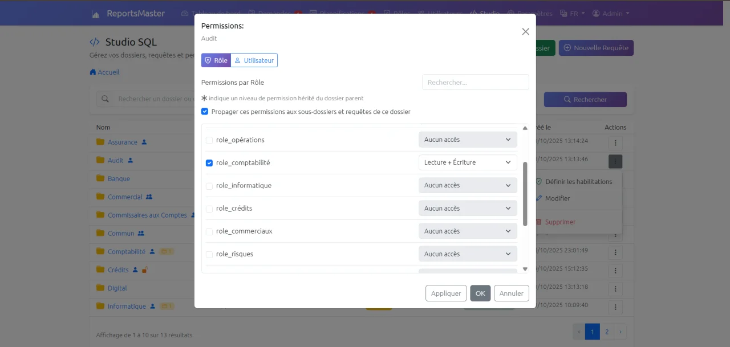
Task: Click the user icon beside Informatique
Action: (x=152, y=306)
